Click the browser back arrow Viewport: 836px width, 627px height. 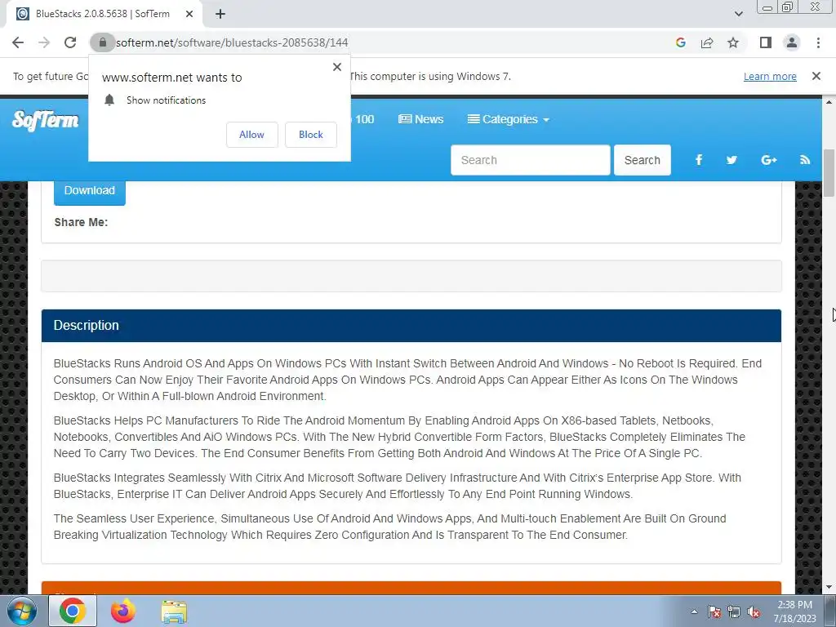18,42
